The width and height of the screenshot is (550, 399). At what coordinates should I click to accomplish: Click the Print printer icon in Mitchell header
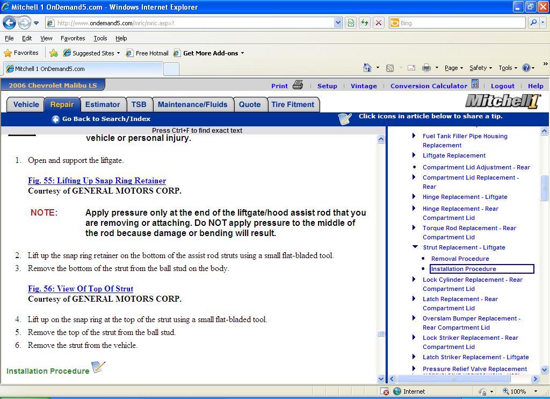point(298,85)
